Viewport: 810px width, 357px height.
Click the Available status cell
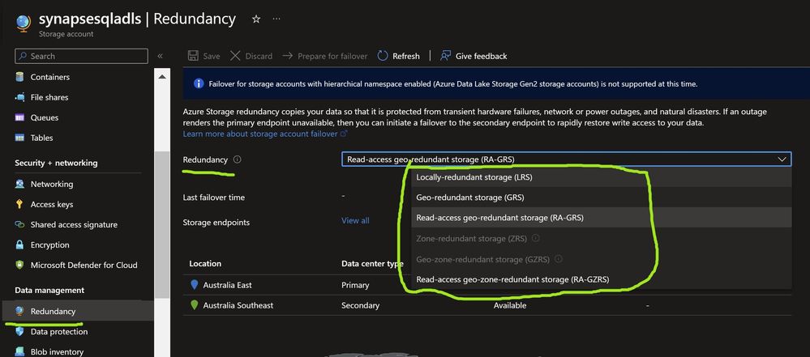pyautogui.click(x=510, y=305)
